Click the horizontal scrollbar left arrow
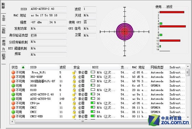 (x=12, y=122)
